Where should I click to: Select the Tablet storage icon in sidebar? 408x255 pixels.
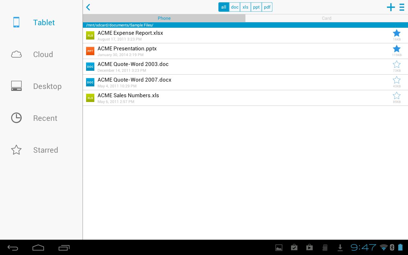16,22
